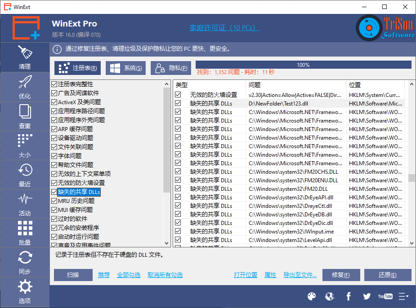The height and width of the screenshot is (308, 416).
Task: Open the 活动 (Activity) monitor section
Action: click(x=25, y=204)
